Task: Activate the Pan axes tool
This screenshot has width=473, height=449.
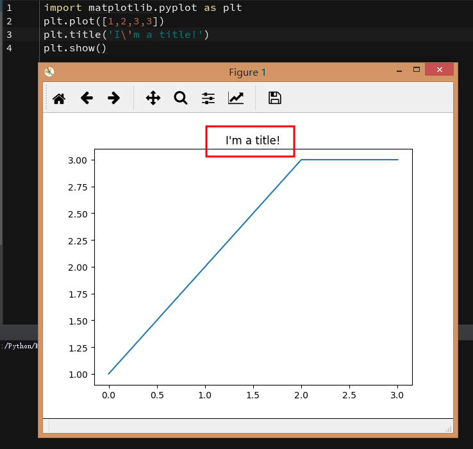Action: tap(153, 98)
